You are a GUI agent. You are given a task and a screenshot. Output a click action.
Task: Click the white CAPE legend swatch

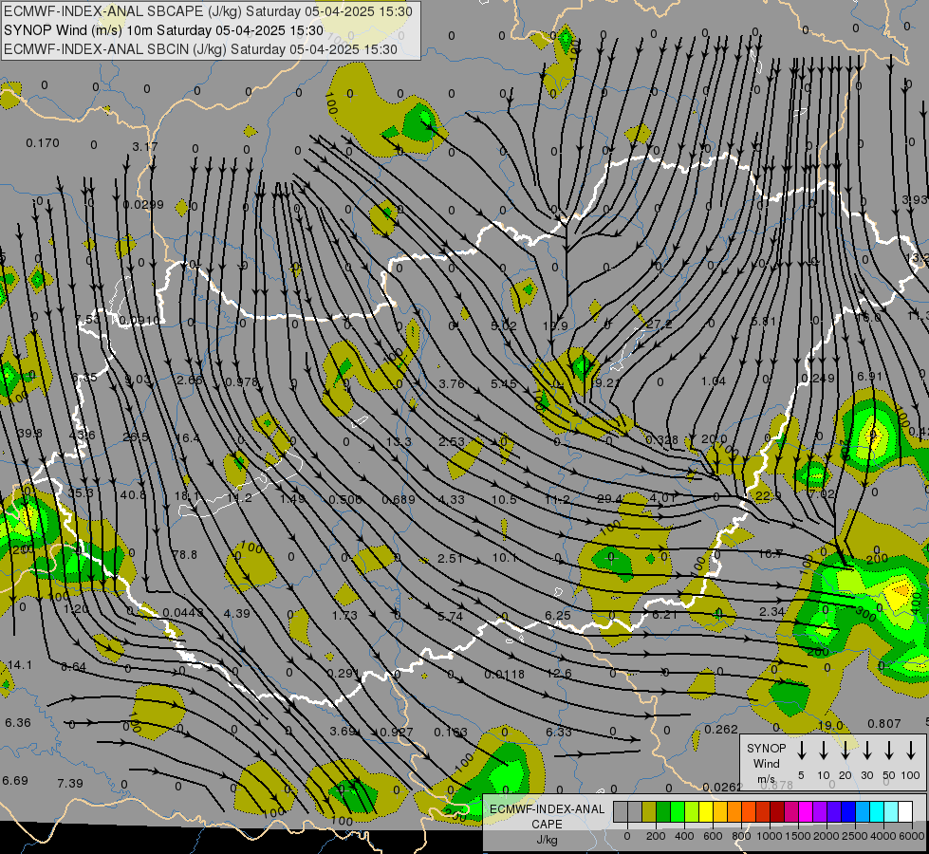pos(904,812)
